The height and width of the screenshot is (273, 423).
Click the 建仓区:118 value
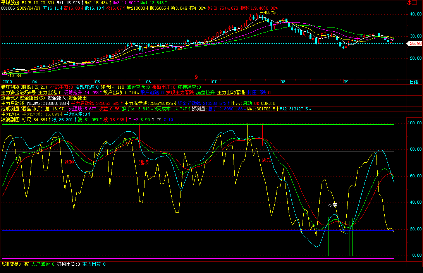pyautogui.click(x=112, y=87)
